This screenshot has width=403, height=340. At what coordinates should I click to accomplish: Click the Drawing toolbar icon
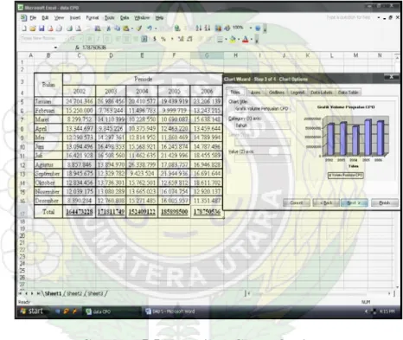click(x=227, y=29)
